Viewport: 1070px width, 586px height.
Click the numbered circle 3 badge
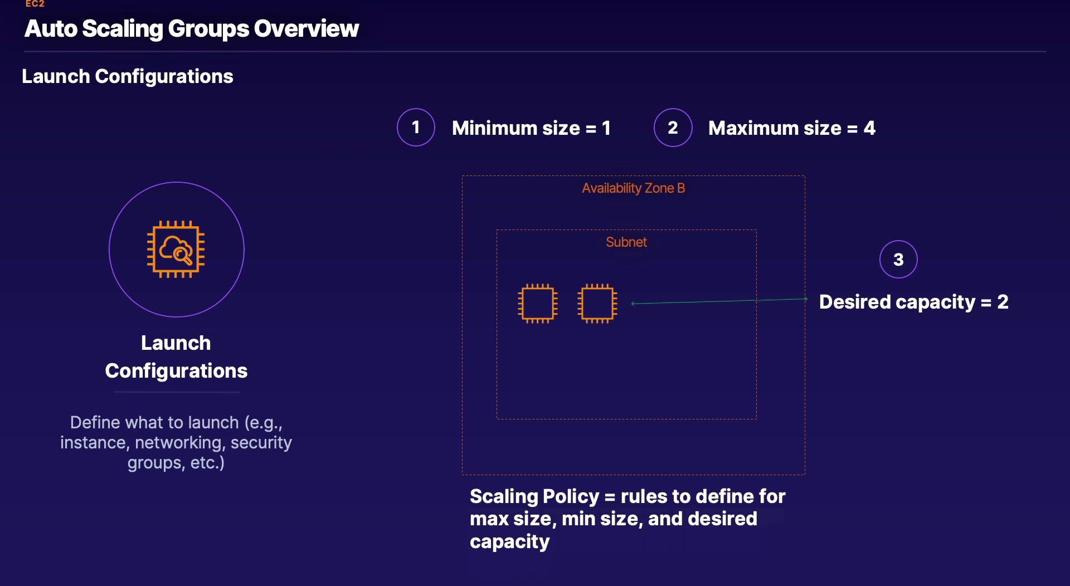(898, 259)
